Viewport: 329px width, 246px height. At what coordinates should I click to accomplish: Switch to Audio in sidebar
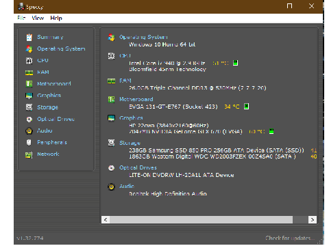tap(45, 131)
